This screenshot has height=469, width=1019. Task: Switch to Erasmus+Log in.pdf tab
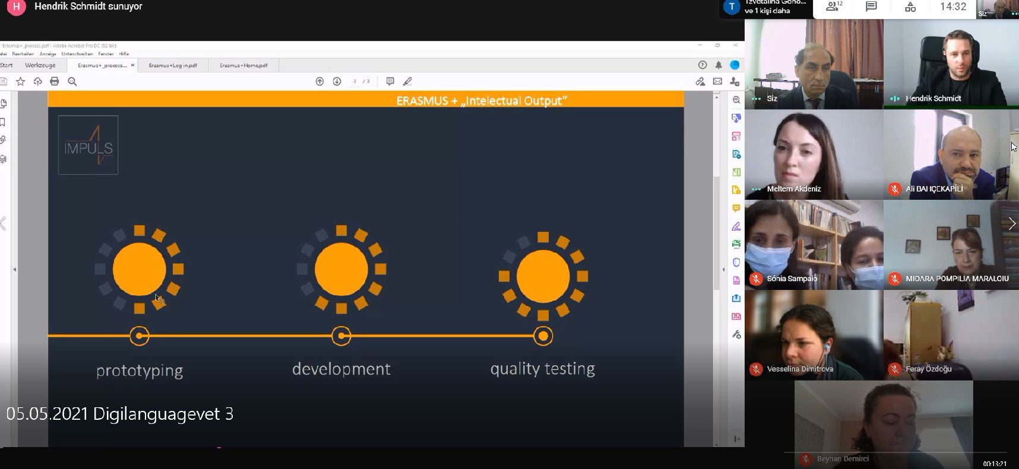pos(173,65)
